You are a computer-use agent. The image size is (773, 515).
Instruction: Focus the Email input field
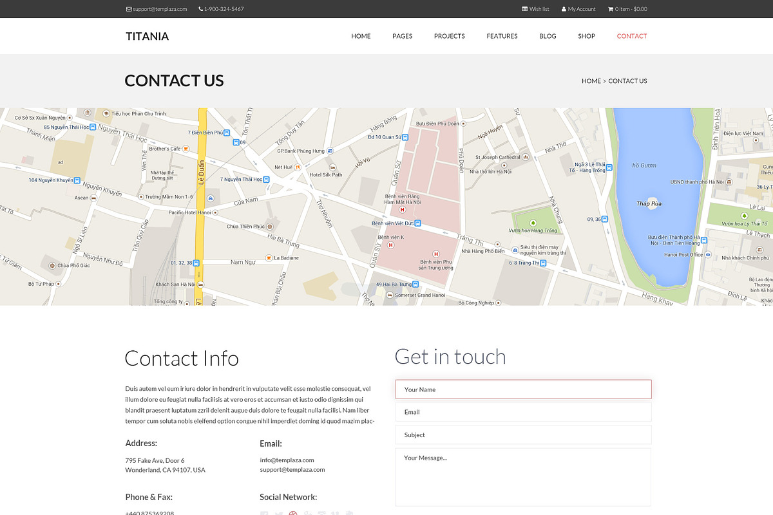[x=523, y=412]
